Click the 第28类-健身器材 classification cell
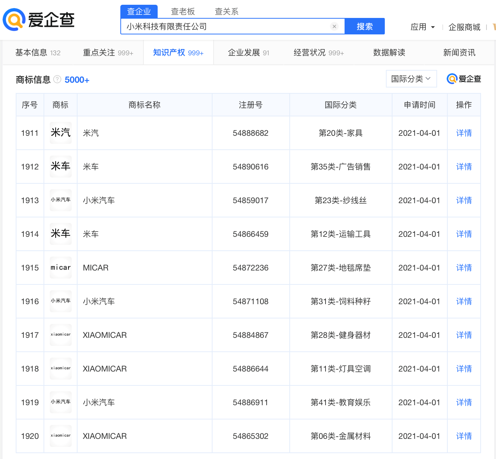The height and width of the screenshot is (459, 496). 341,335
